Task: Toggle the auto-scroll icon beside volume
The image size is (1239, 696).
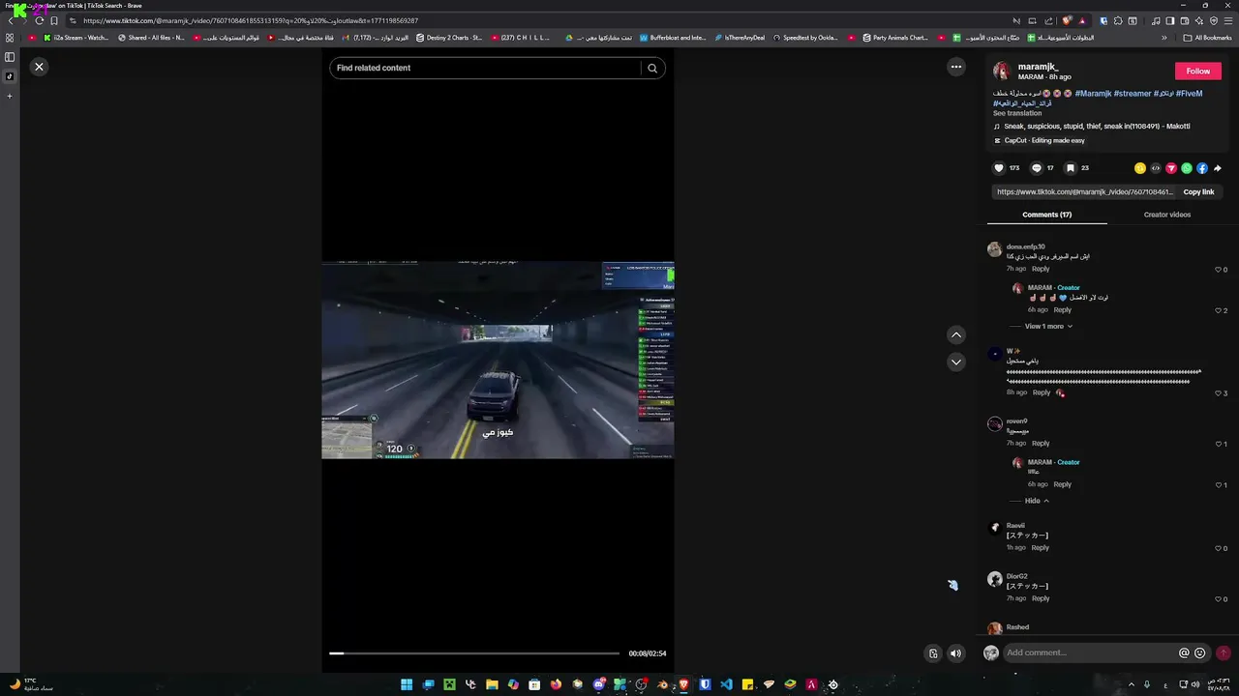Action: (933, 653)
